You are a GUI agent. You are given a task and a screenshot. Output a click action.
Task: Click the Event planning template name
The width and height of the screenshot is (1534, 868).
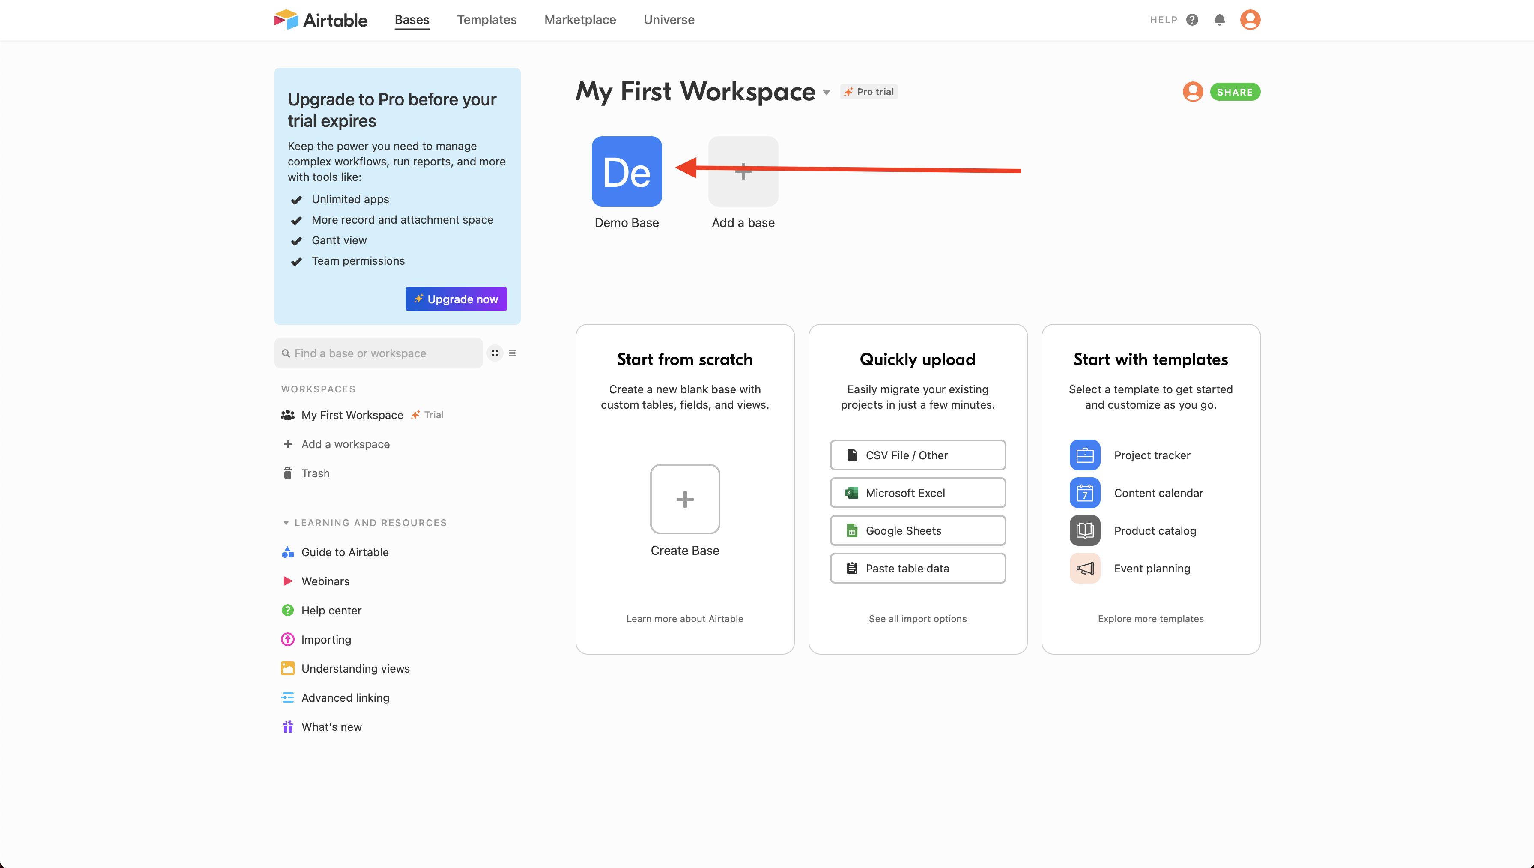[1152, 569]
